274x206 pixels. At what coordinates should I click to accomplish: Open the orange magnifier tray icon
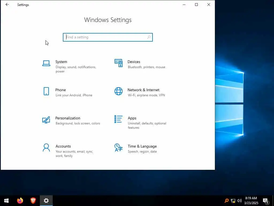[x=227, y=201]
